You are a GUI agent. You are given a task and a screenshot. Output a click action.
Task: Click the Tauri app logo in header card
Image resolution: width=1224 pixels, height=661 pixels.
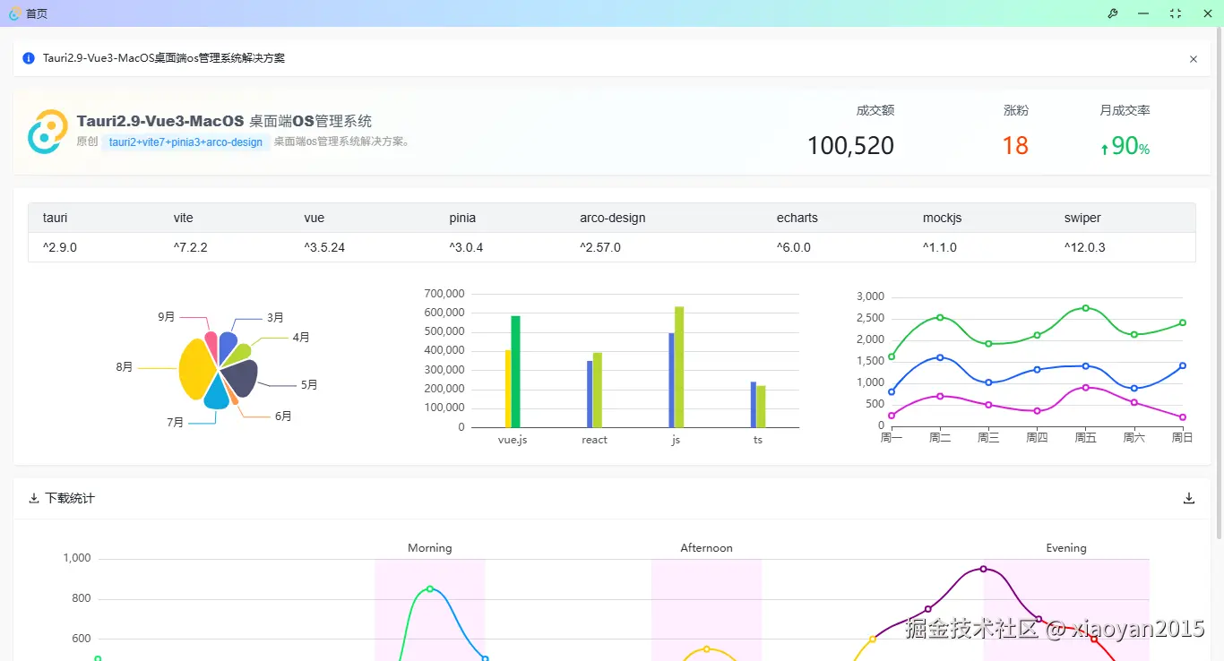(x=47, y=132)
